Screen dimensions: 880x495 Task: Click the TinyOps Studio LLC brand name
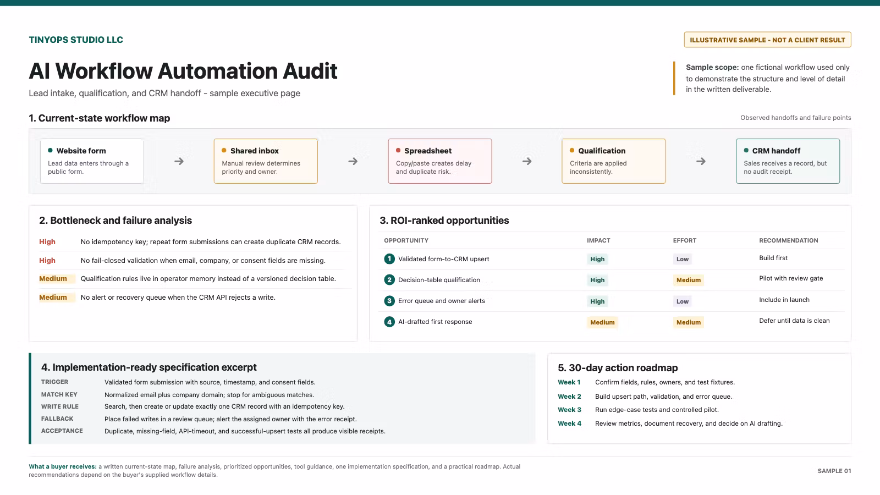click(76, 40)
